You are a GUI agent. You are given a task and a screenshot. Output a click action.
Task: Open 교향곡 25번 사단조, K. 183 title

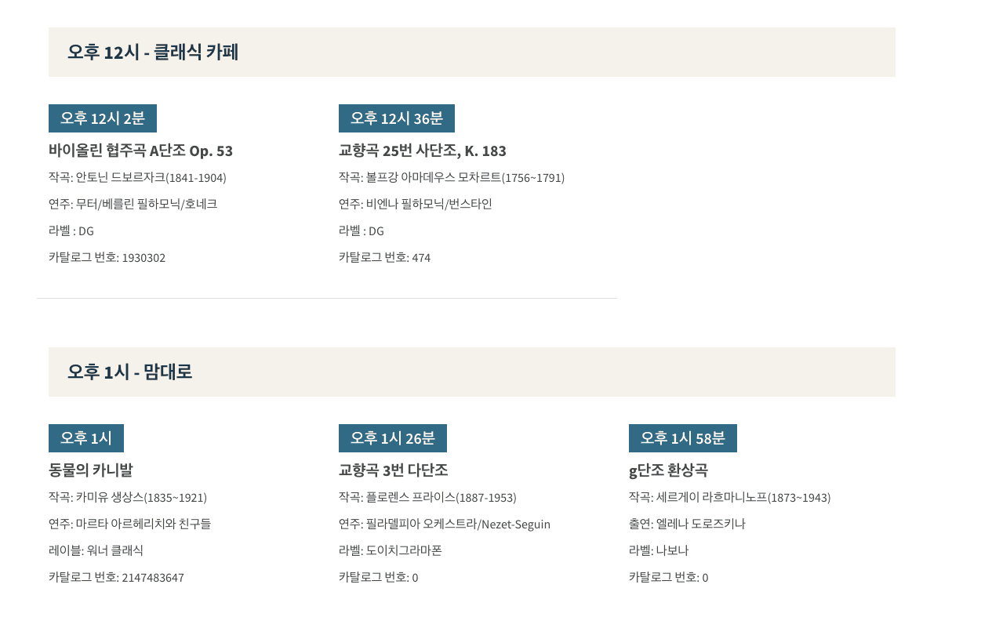point(423,151)
